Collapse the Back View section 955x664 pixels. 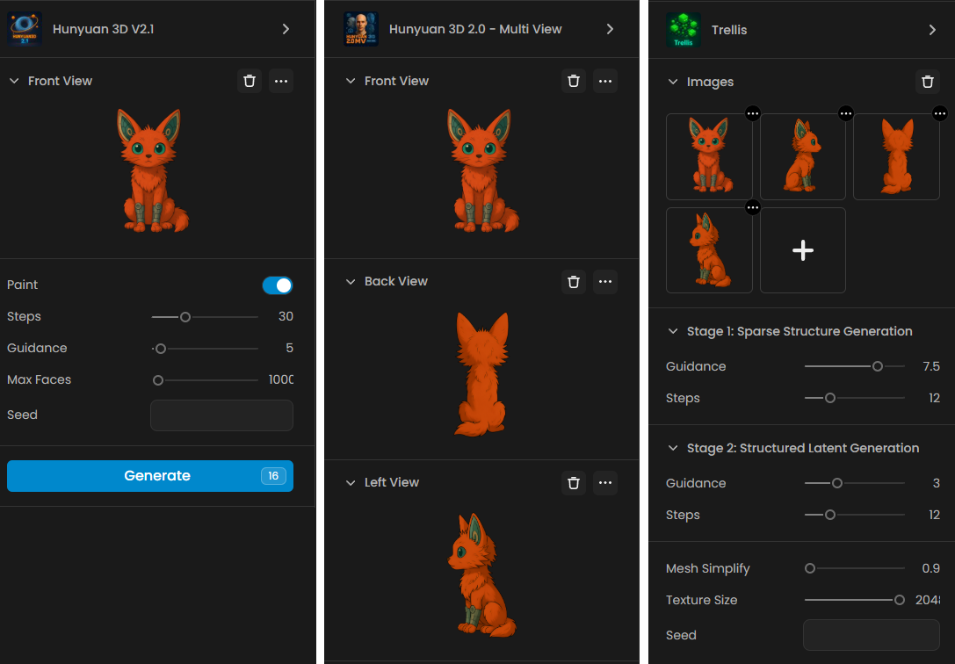point(351,282)
